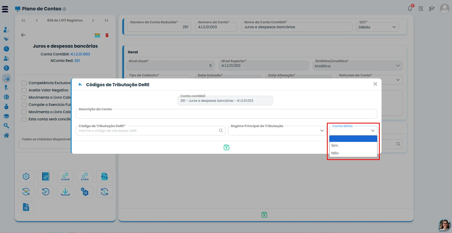The width and height of the screenshot is (452, 233).
Task: Open the dollar coin module in sidebar
Action: coord(6,68)
